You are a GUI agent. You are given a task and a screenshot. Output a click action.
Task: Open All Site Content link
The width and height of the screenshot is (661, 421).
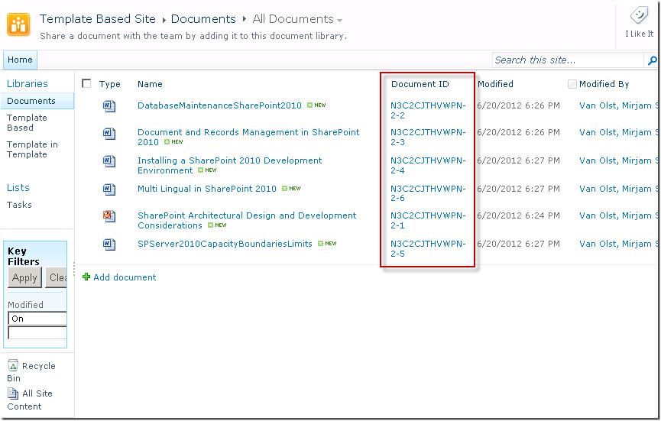(x=30, y=400)
